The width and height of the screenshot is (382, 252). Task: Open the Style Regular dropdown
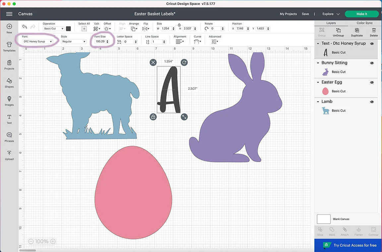(x=74, y=42)
